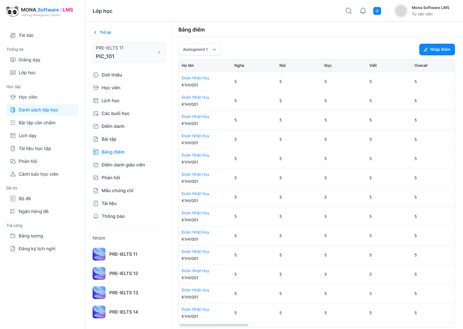The image size is (463, 329).
Task: Click the Mẫu chứng chỉ document icon
Action: tap(96, 191)
